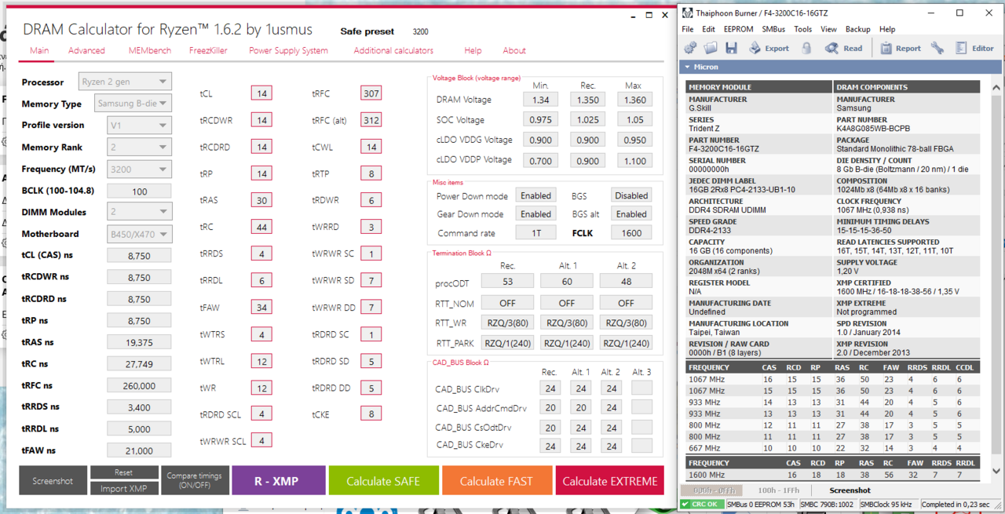The height and width of the screenshot is (514, 1005).
Task: Switch to the Advanced tab
Action: (x=86, y=50)
